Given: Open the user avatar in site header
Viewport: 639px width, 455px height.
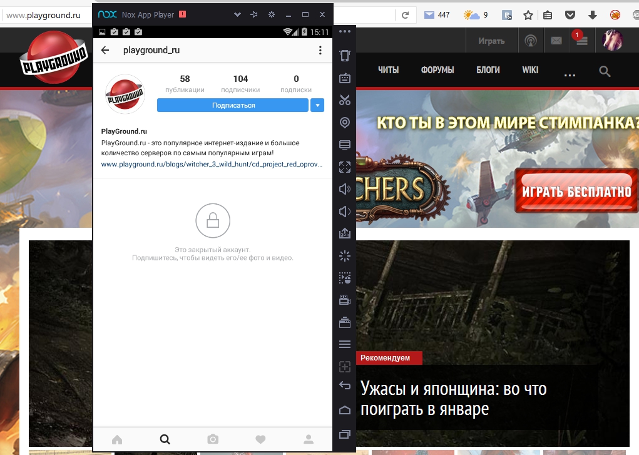Looking at the screenshot, I should point(613,40).
